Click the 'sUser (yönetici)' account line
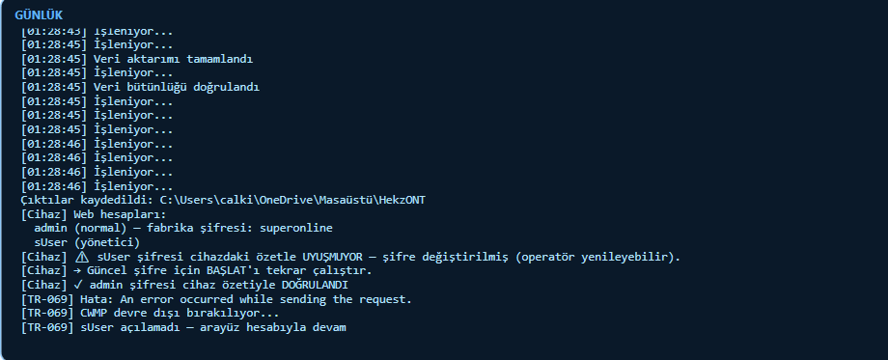This screenshot has width=888, height=360. tap(87, 242)
